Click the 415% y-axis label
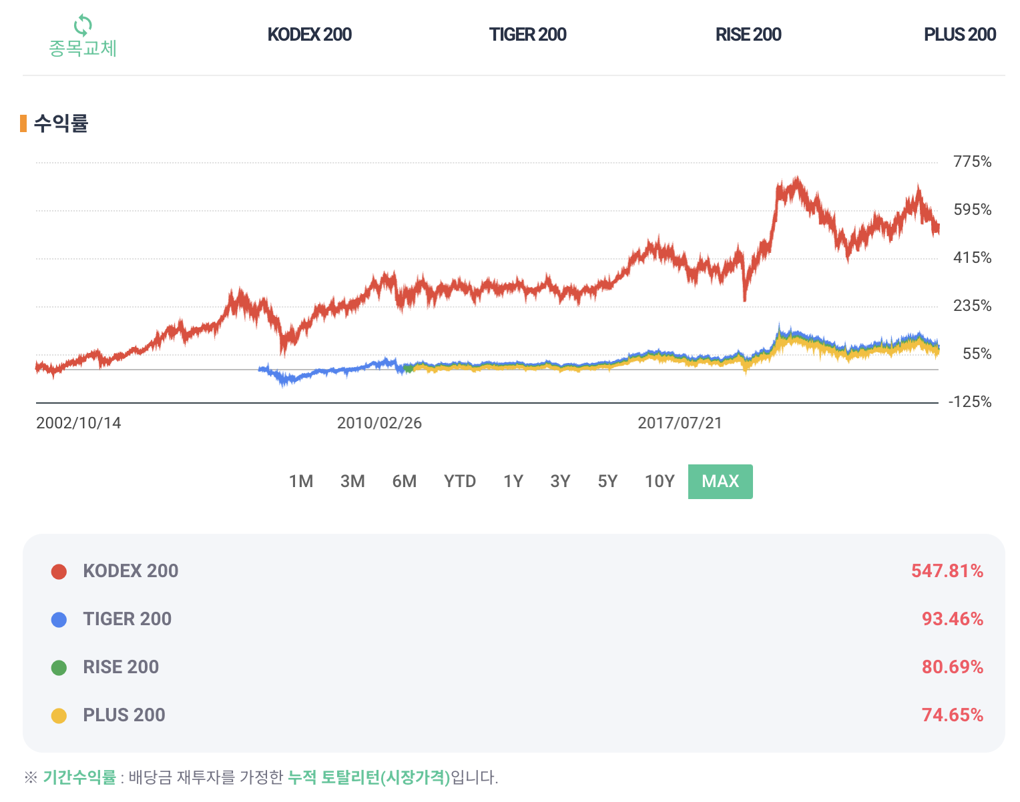The height and width of the screenshot is (802, 1020). point(973,258)
